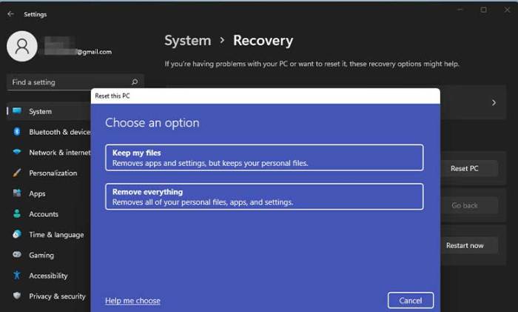518x312 pixels.
Task: Choose the Remove everything option
Action: click(x=264, y=197)
